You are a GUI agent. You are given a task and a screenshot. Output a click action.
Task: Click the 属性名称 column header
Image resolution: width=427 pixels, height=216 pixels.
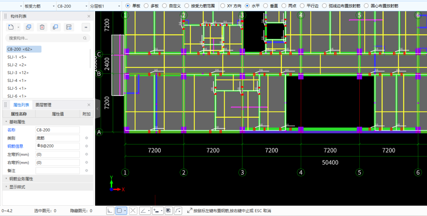(19, 114)
